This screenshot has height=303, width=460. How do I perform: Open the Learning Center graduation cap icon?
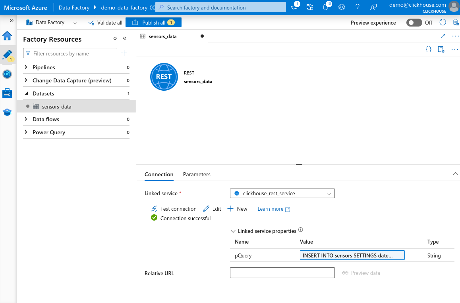pos(7,112)
